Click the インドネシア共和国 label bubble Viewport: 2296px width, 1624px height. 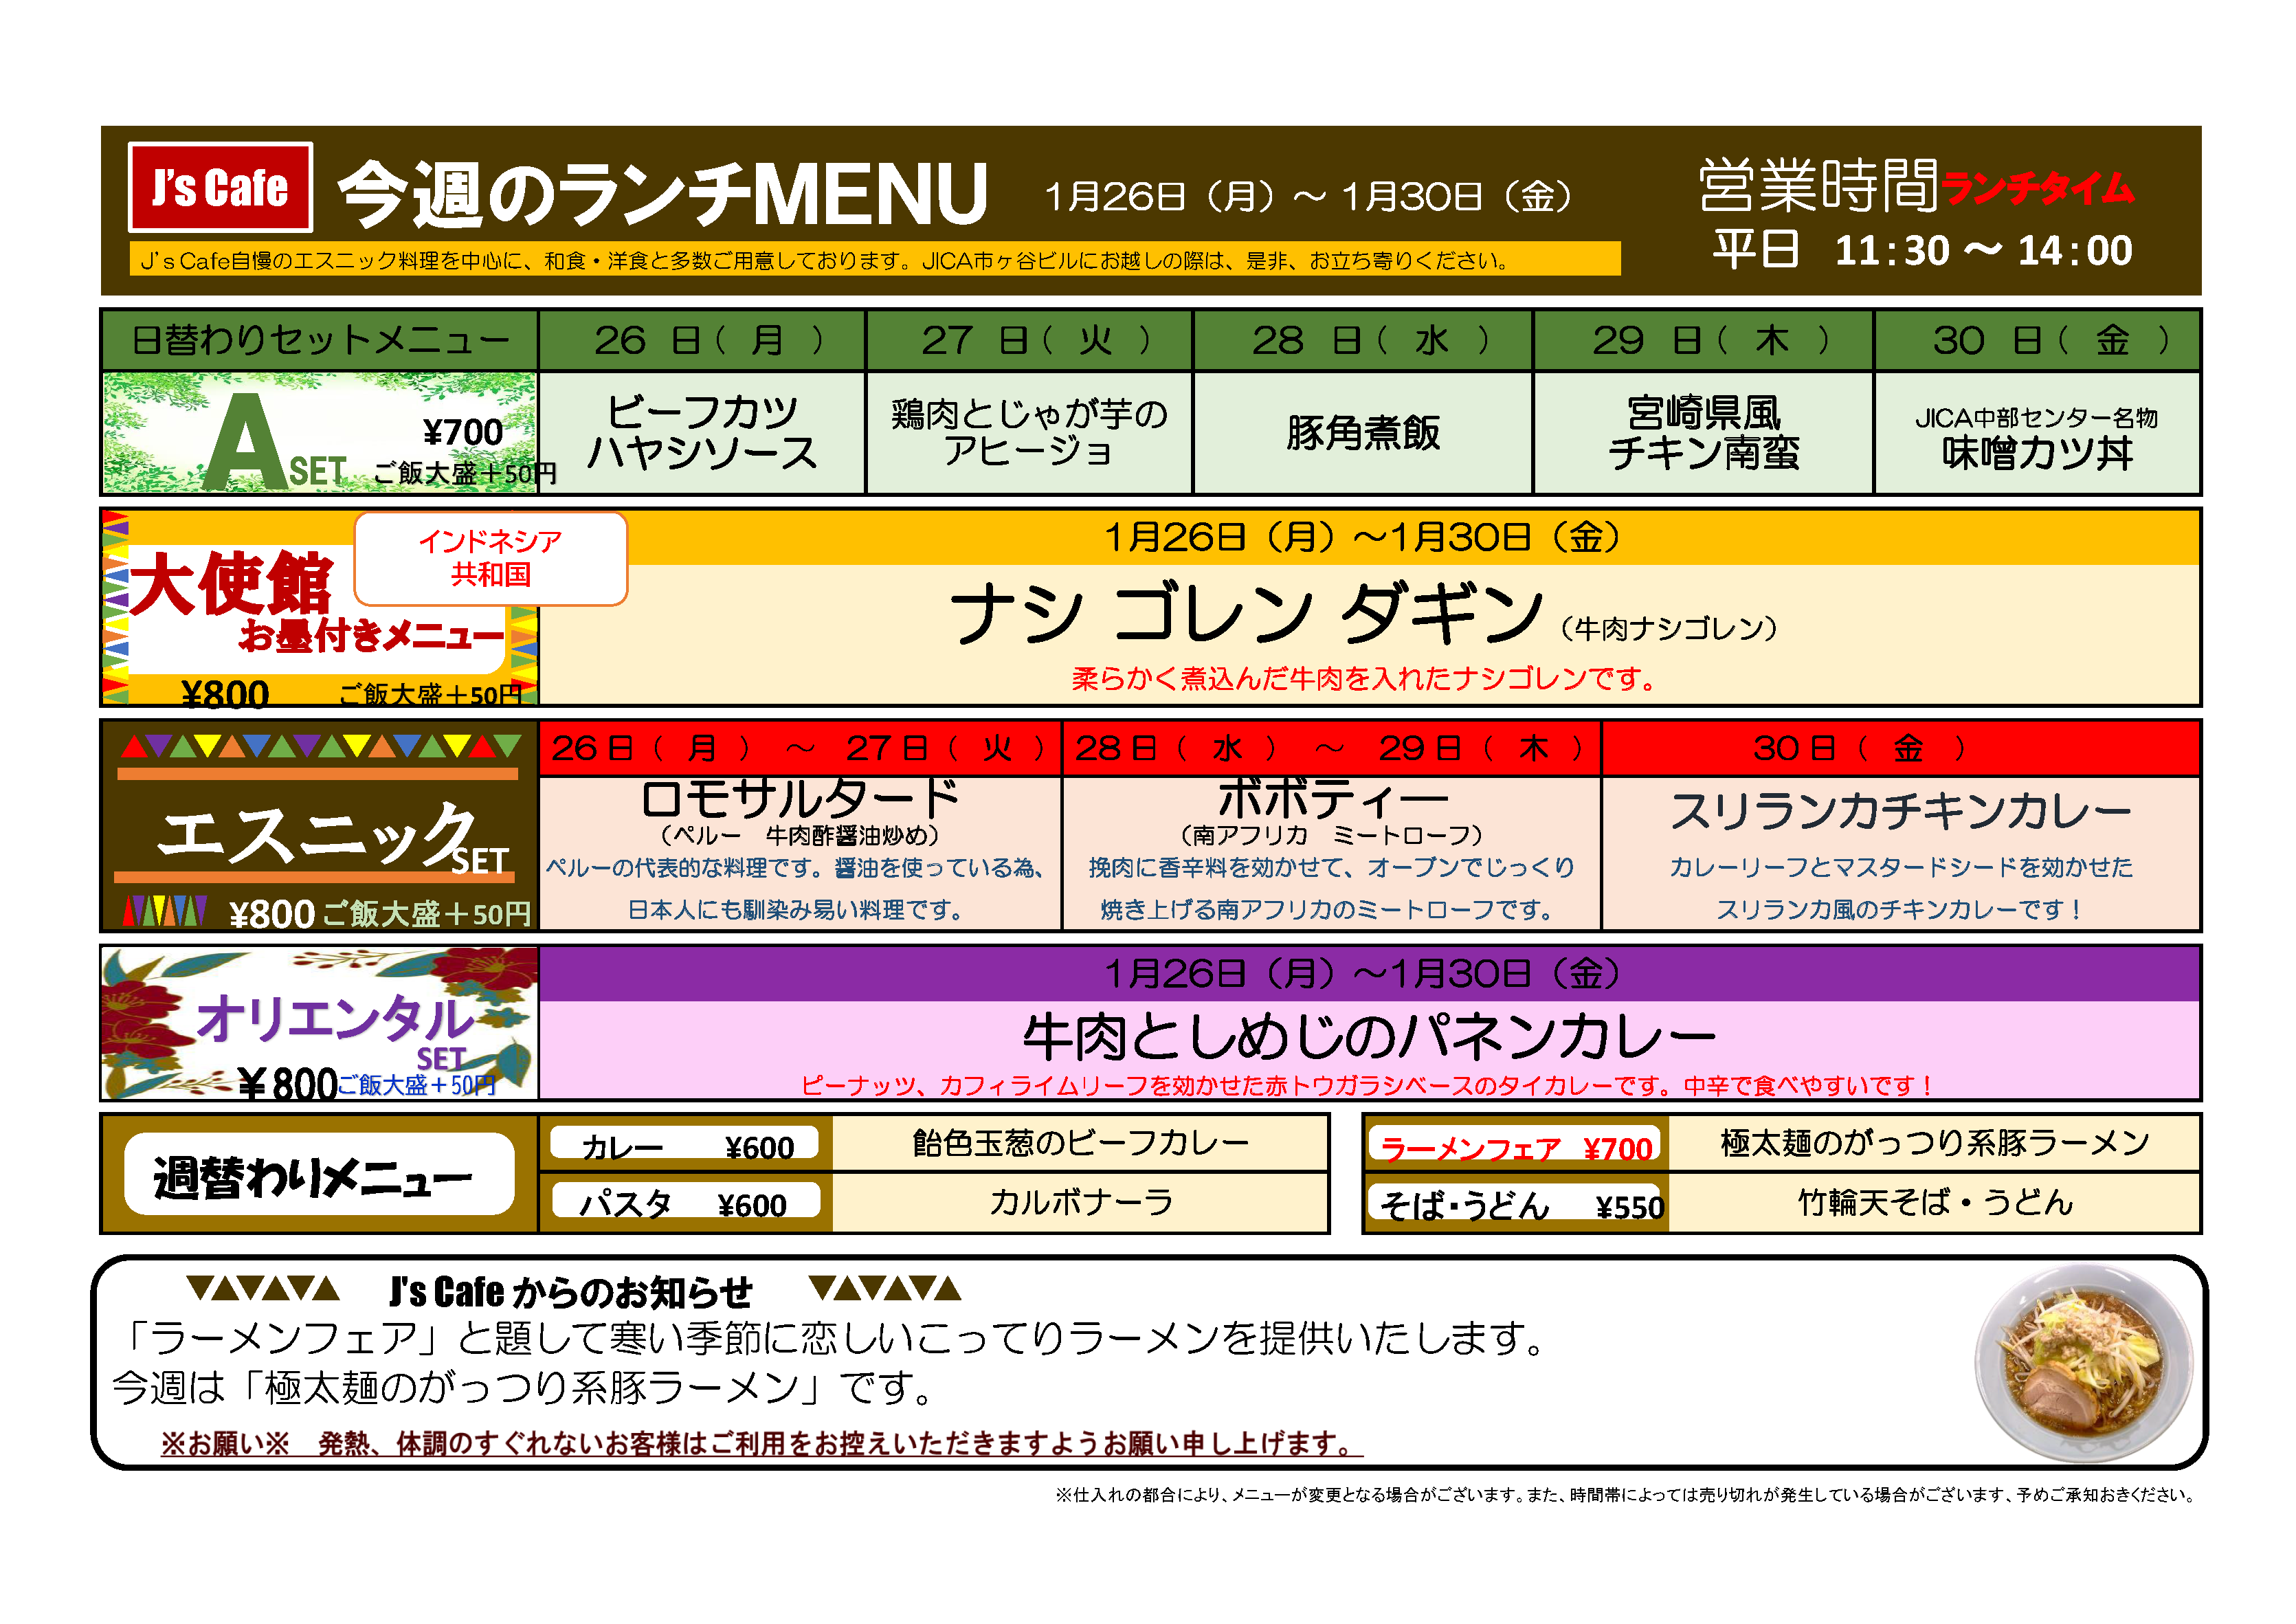[490, 558]
